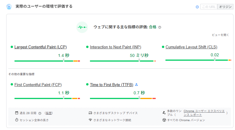The image size is (235, 130).
Task: Click the Chrome versions icon
Action: click(164, 120)
